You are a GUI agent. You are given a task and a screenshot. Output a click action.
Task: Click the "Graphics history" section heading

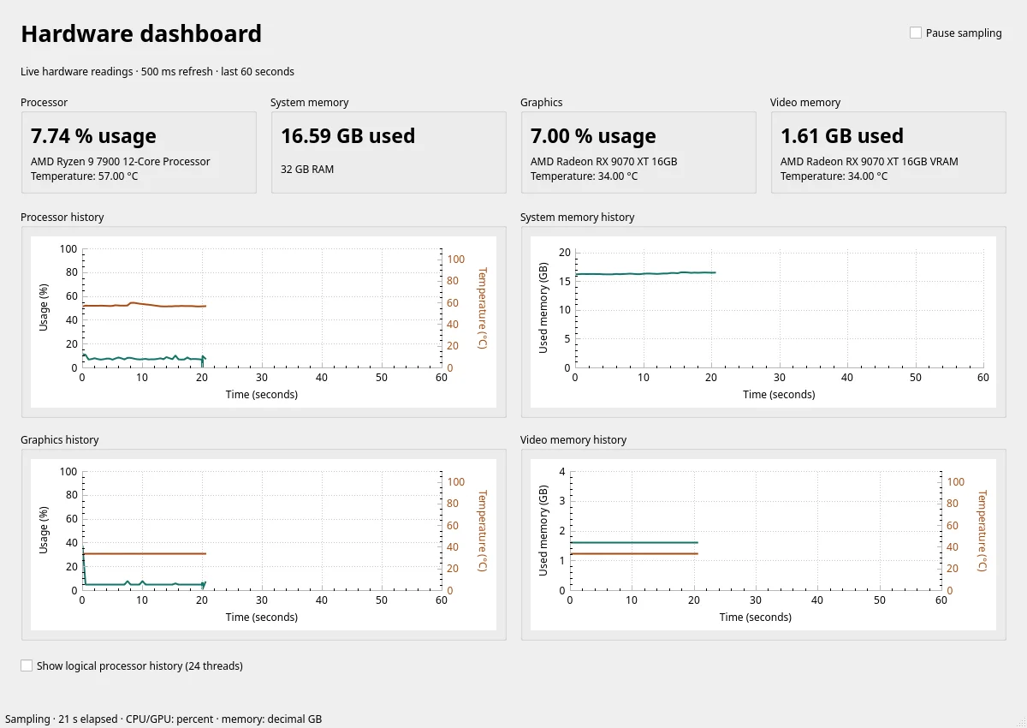60,440
